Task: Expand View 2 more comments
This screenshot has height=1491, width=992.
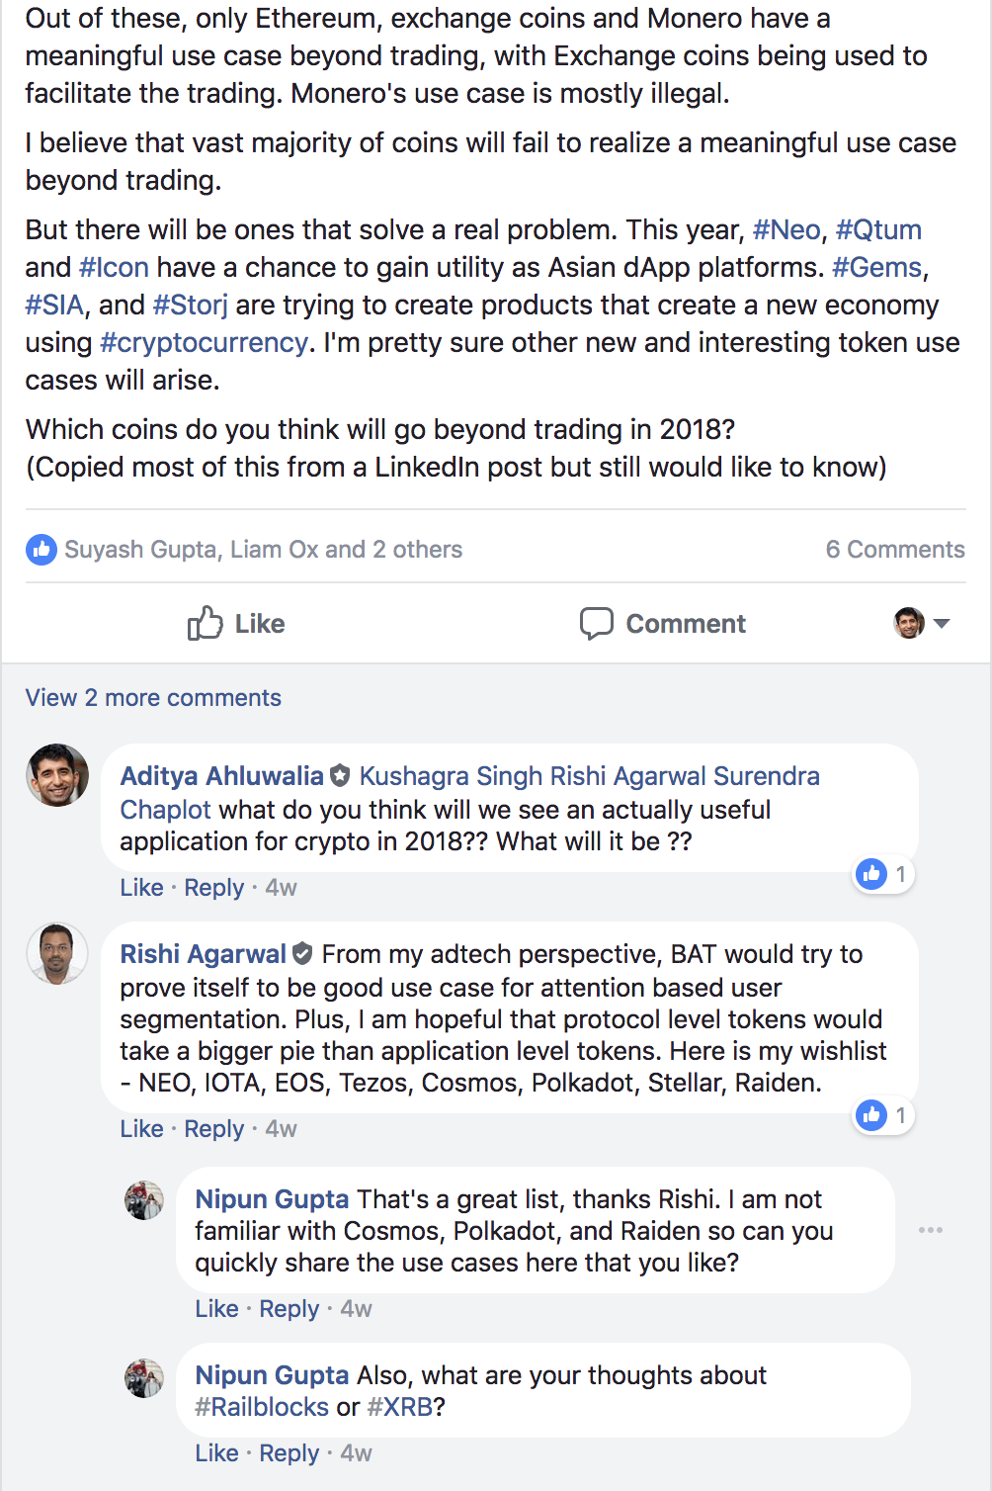Action: [x=153, y=698]
